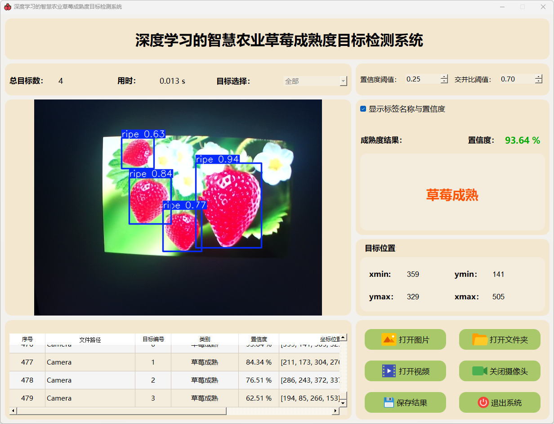The width and height of the screenshot is (554, 424).
Task: Click the red power icon to exit system
Action: click(x=483, y=402)
